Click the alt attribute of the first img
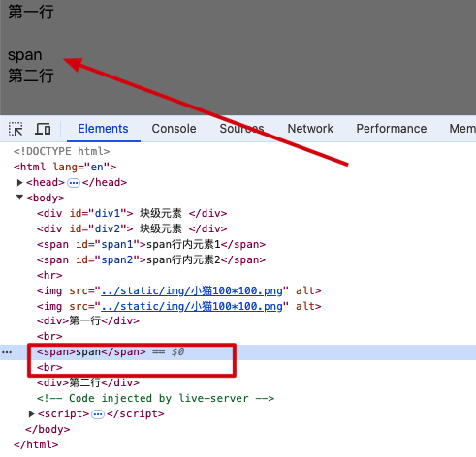The width and height of the screenshot is (476, 457). (x=305, y=290)
